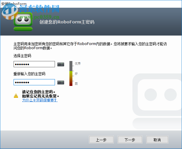This screenshot has height=149, width=182.
Task: Focus the 重新输入您的主密码 password field
Action: click(34, 82)
